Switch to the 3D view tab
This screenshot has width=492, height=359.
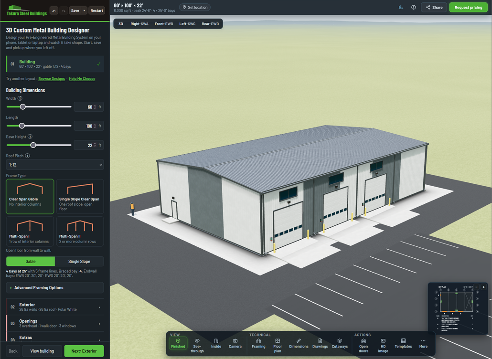point(121,24)
